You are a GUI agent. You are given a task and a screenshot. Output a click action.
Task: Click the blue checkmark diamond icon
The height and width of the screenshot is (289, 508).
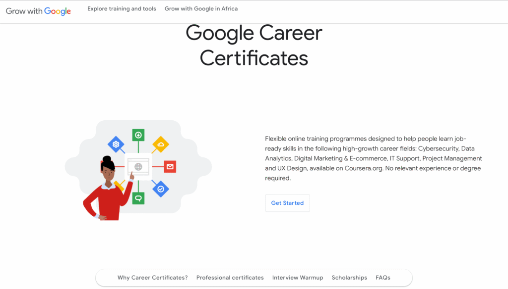[x=161, y=189]
